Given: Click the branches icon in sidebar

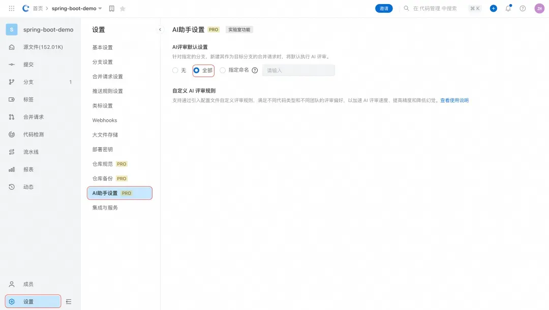Looking at the screenshot, I should tap(12, 82).
